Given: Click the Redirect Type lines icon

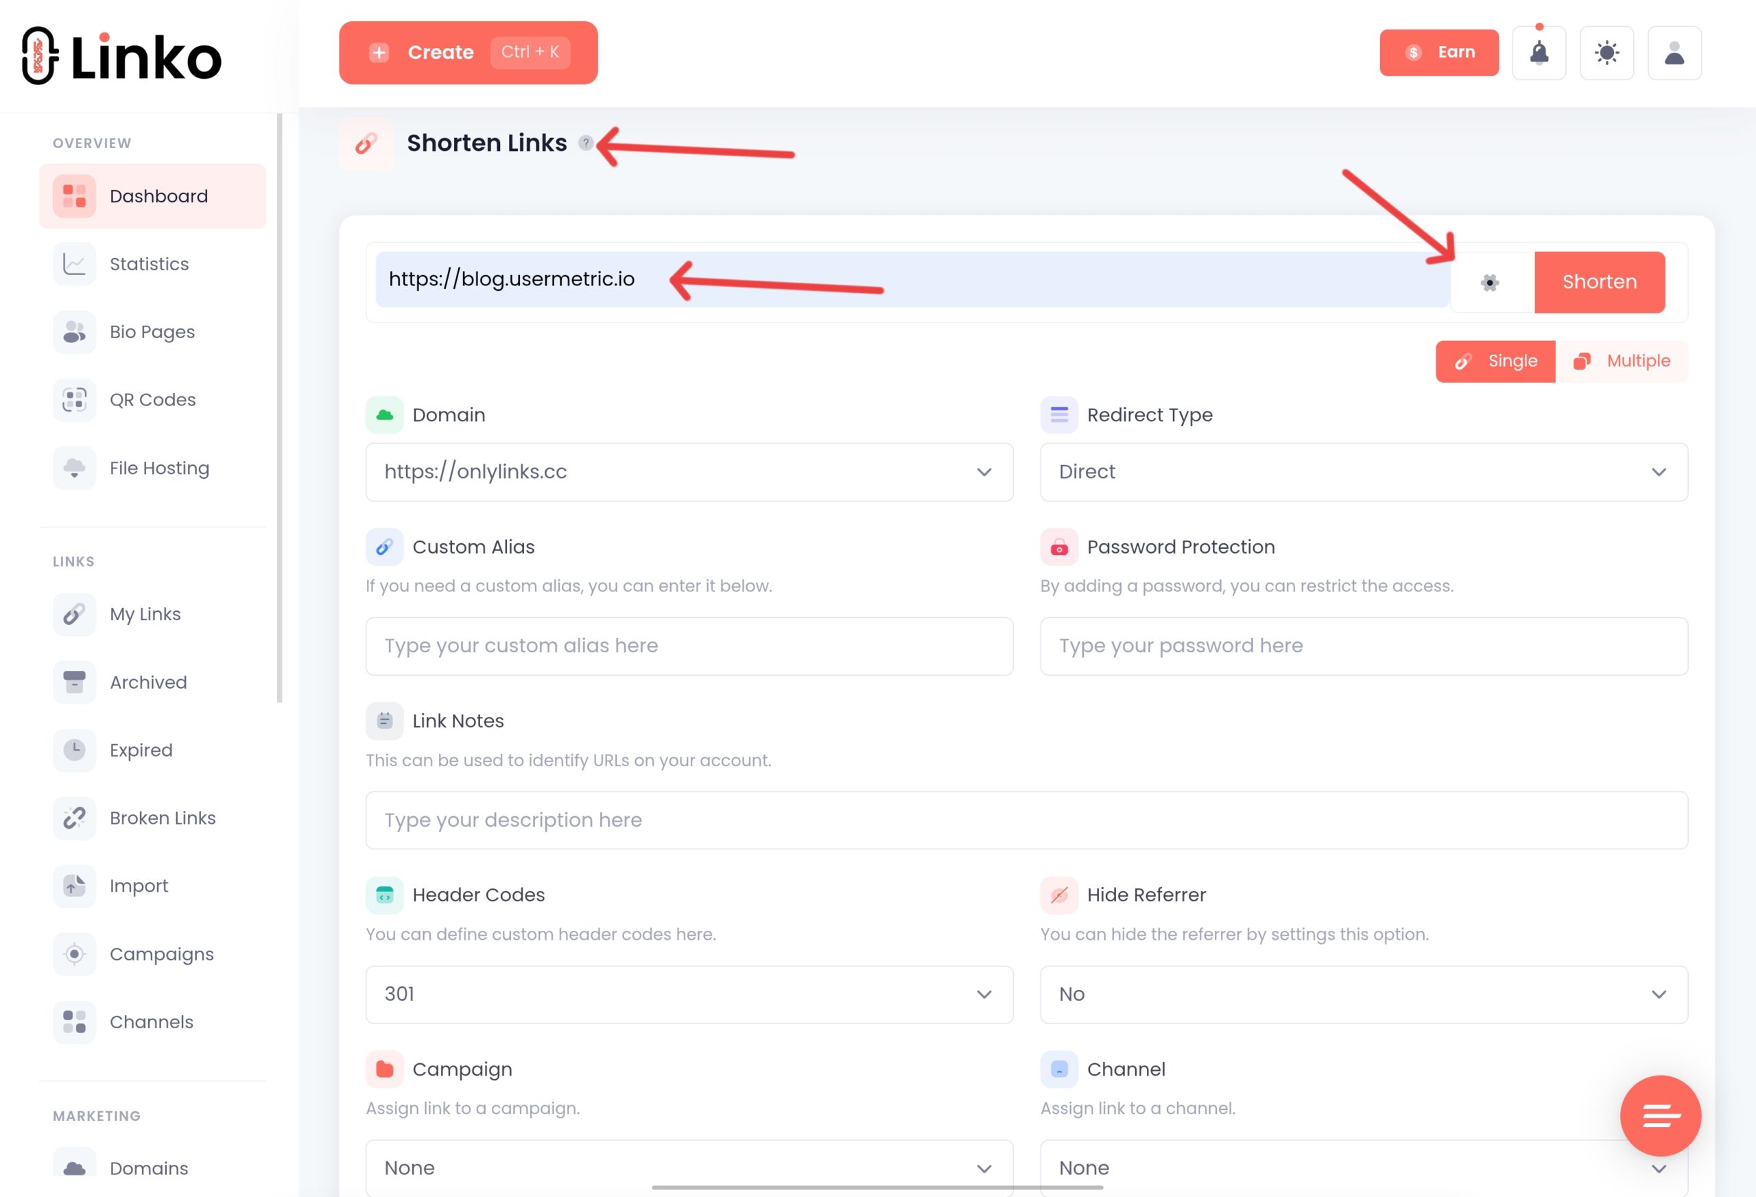Looking at the screenshot, I should pos(1059,415).
